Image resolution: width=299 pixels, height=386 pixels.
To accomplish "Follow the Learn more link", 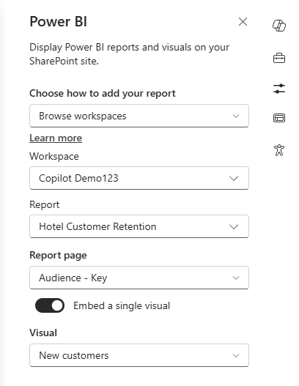I will tap(56, 138).
